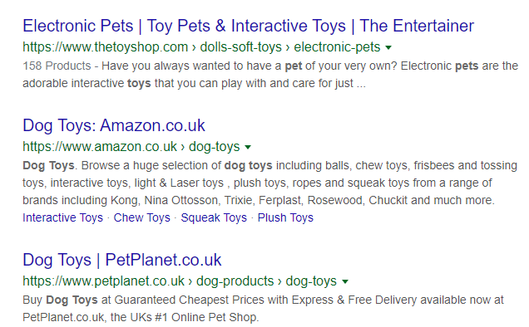This screenshot has height=327, width=529.
Task: Expand dropdown arrow next to amazon.co.uk URL
Action: click(248, 147)
